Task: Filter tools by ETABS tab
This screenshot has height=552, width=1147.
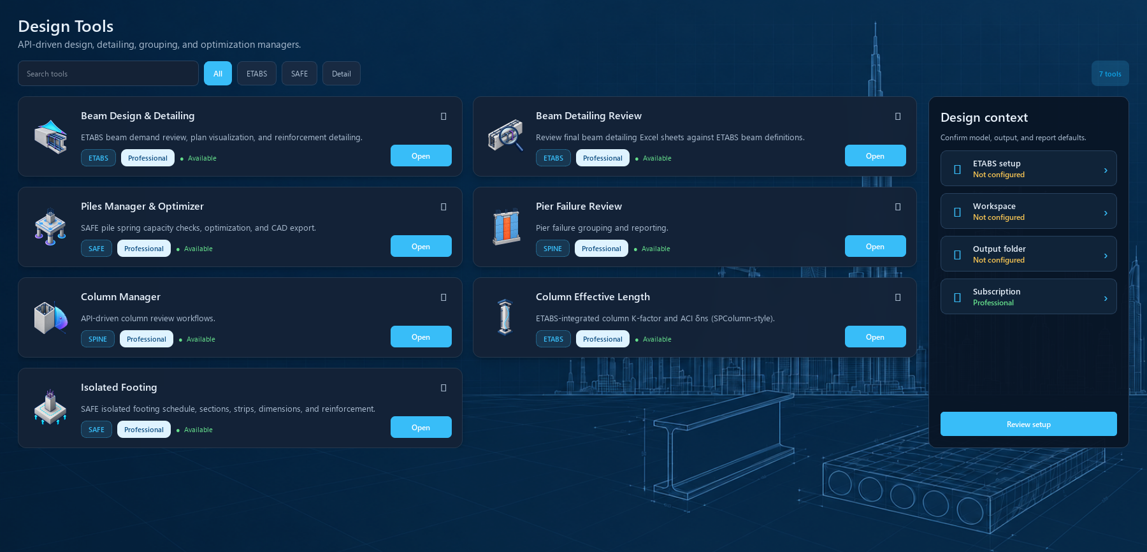Action: click(257, 73)
